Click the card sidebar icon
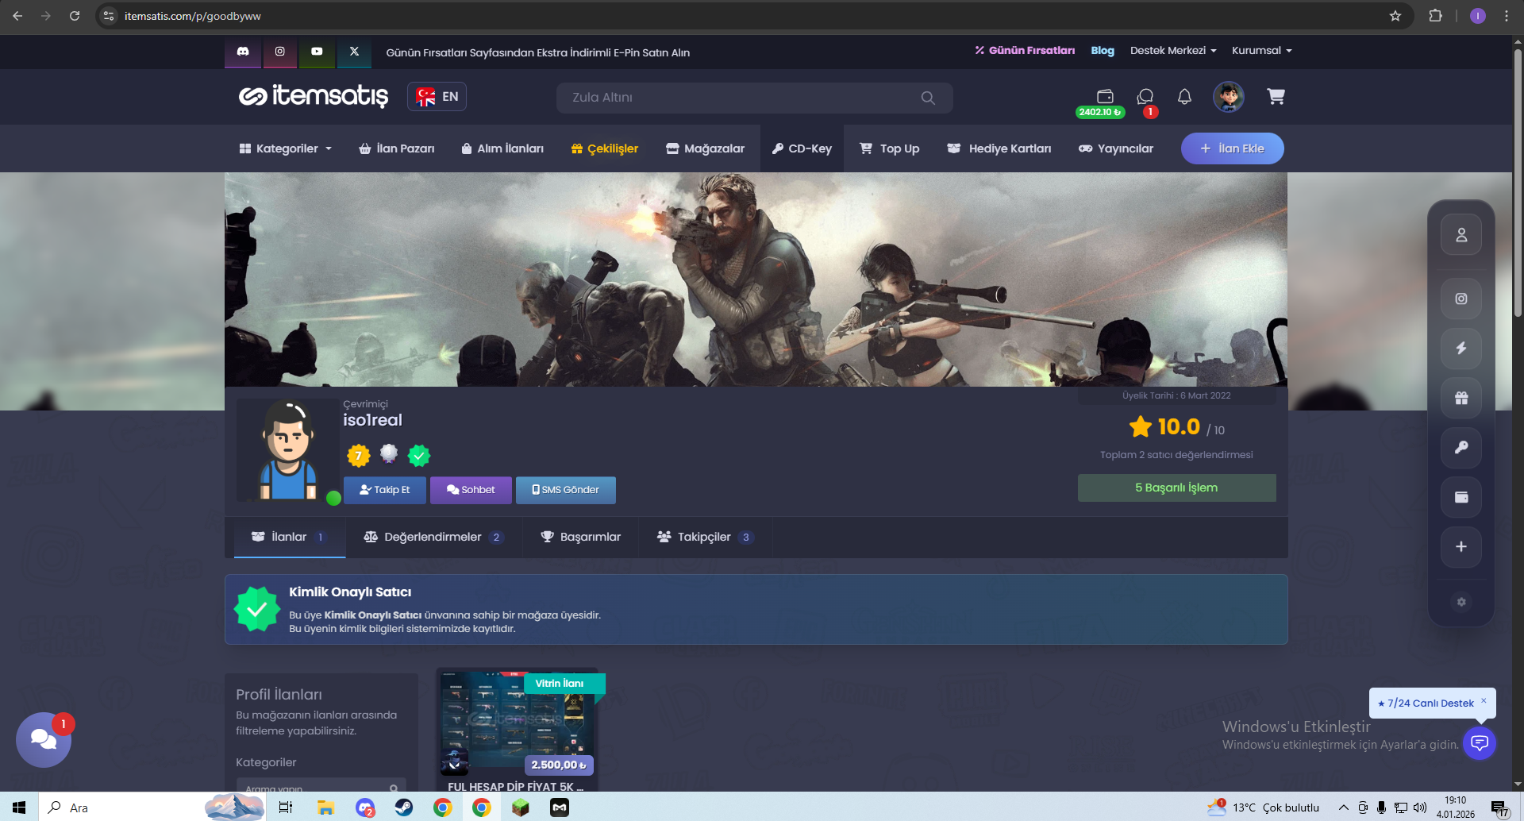This screenshot has height=821, width=1524. pos(1461,498)
